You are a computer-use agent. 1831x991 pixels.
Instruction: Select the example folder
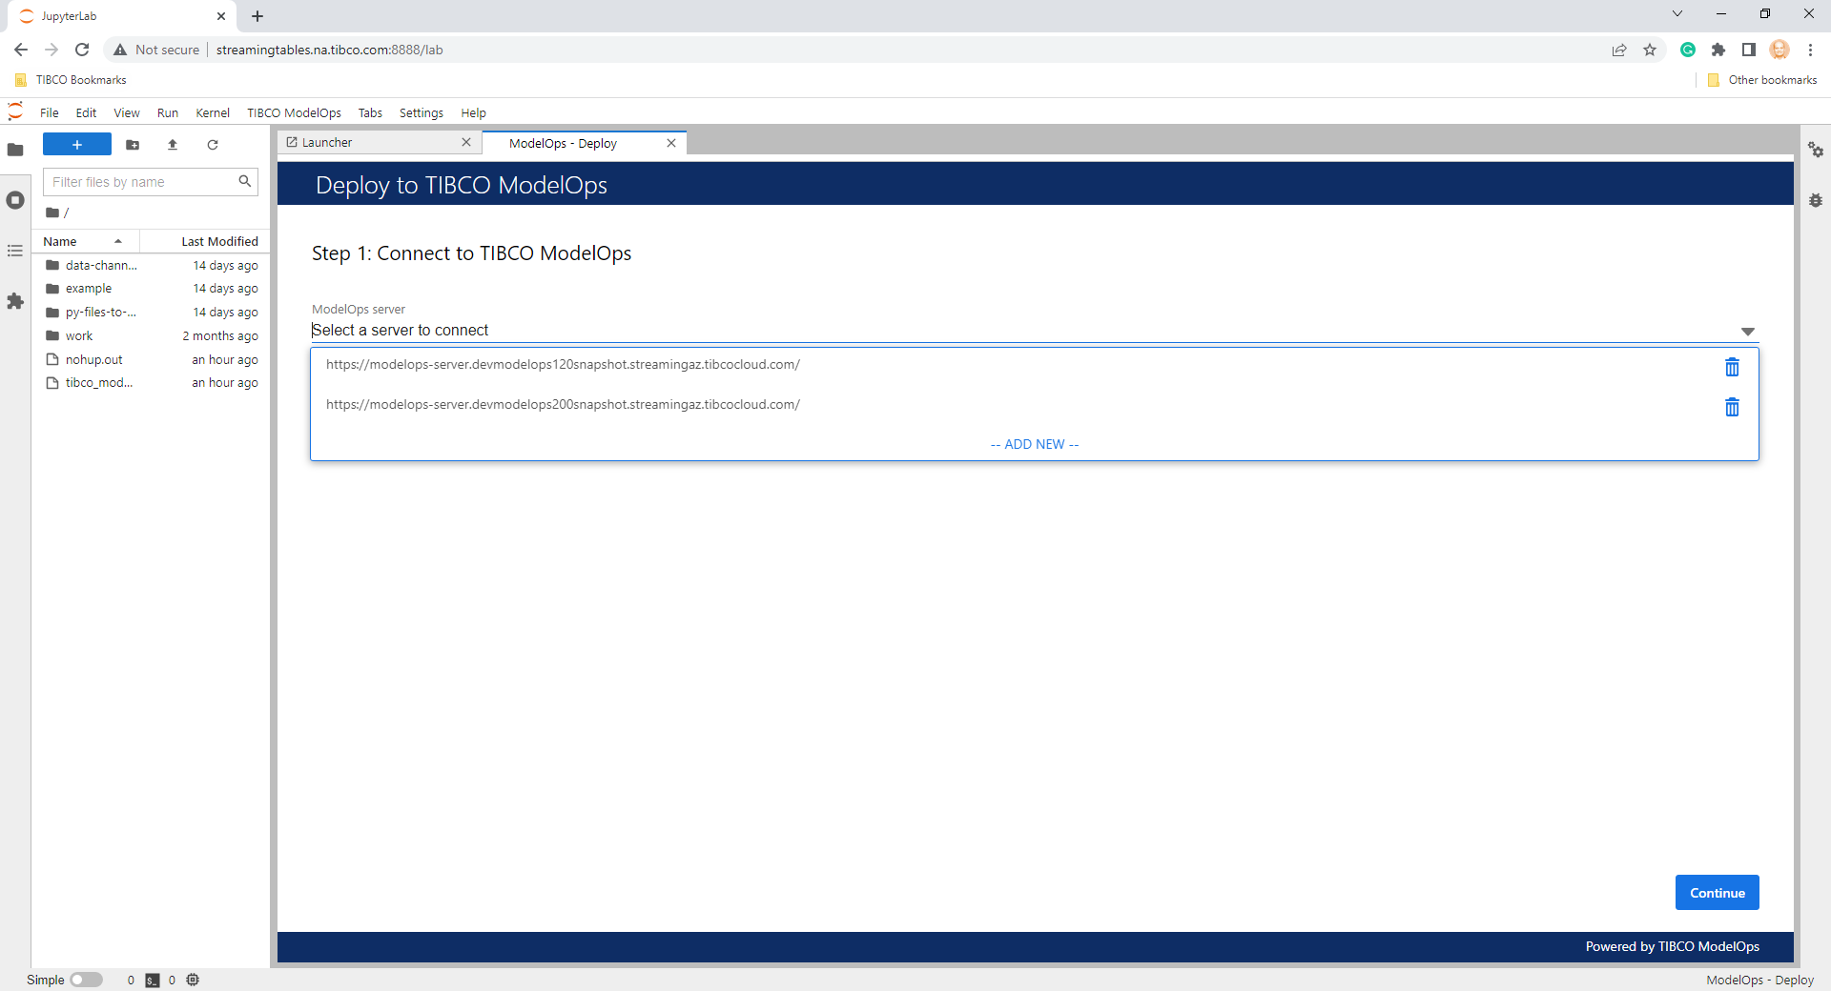tap(152, 289)
